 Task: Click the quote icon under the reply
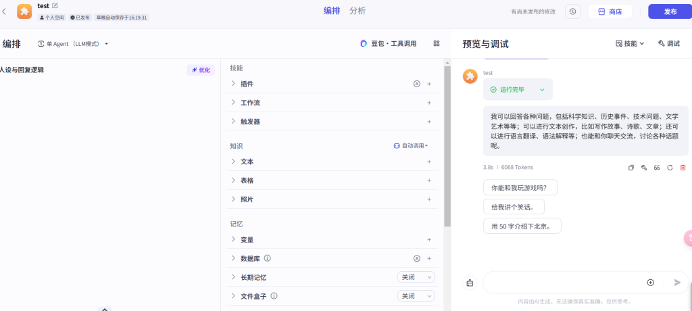[657, 168]
